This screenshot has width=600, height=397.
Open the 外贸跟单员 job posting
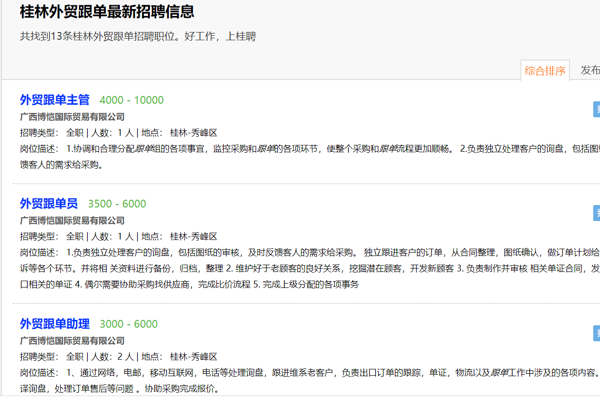(49, 204)
